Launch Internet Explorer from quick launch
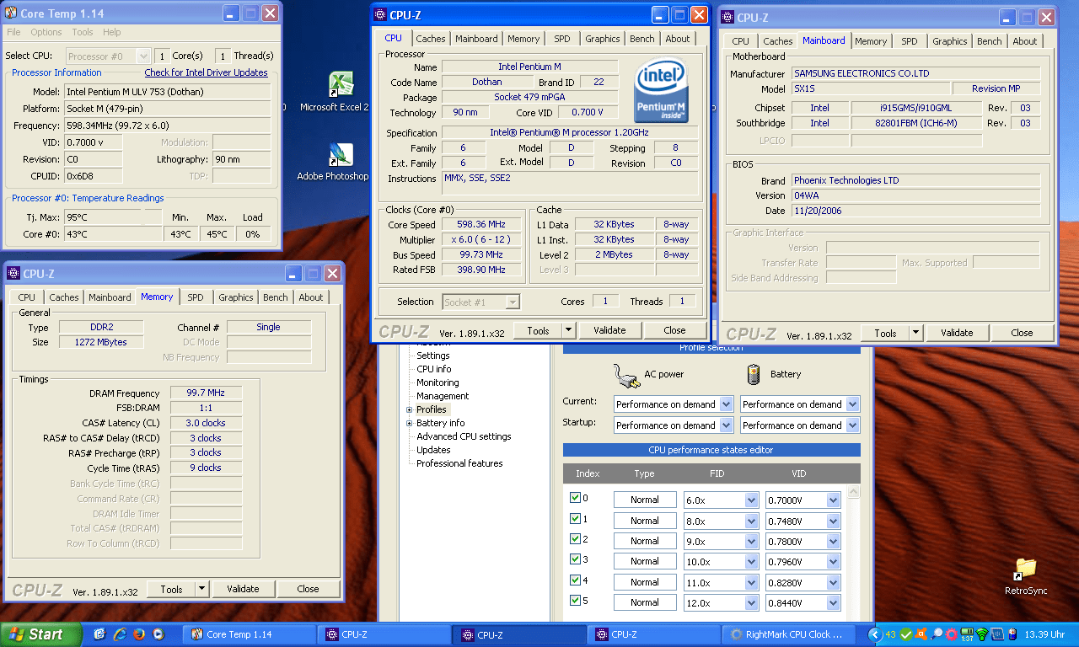Viewport: 1079px width, 647px height. click(120, 634)
